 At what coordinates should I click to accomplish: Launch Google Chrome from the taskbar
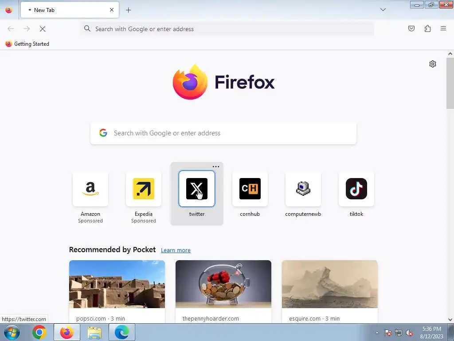click(39, 332)
